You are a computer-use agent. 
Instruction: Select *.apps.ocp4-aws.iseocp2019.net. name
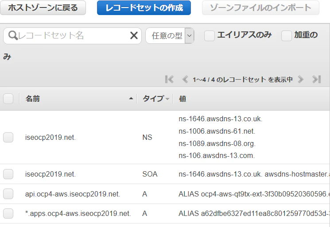pos(78,214)
